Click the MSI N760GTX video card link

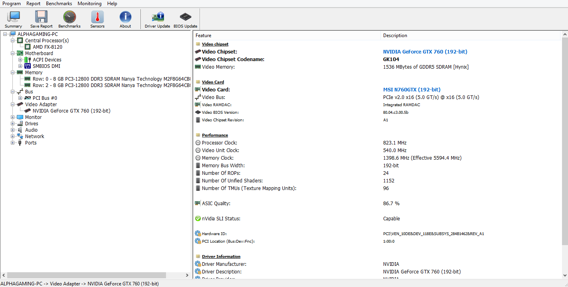pos(412,89)
